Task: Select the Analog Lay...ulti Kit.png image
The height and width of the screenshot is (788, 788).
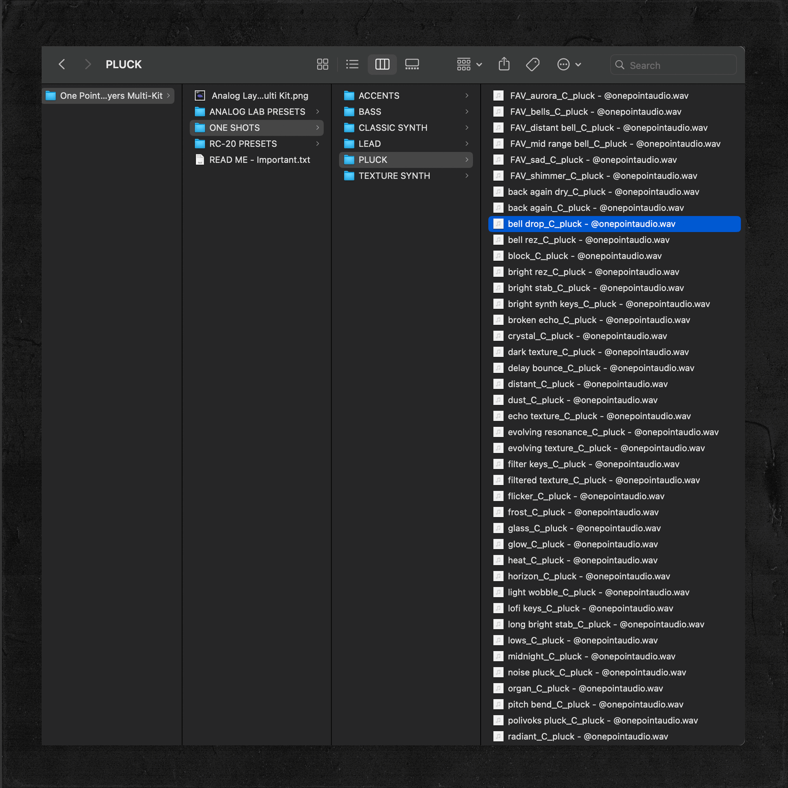Action: click(x=260, y=96)
